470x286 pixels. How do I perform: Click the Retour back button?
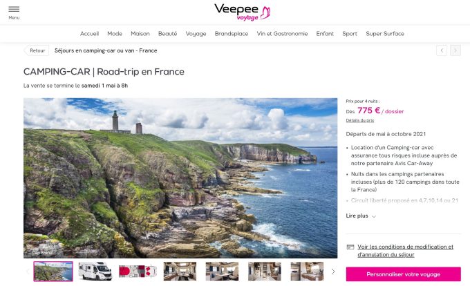click(x=36, y=50)
